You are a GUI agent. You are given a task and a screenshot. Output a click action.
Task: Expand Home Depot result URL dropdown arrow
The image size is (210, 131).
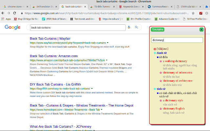[102, 110]
